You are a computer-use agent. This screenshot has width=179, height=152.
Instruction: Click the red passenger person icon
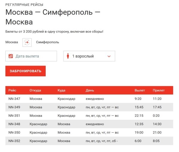pyautogui.click(x=68, y=56)
